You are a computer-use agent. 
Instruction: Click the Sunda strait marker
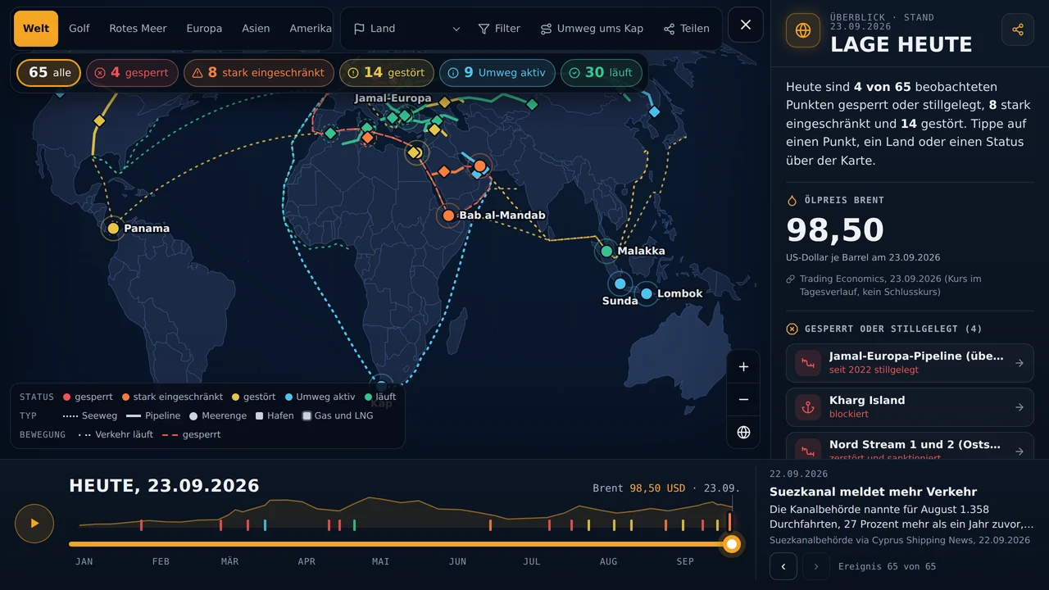(620, 284)
